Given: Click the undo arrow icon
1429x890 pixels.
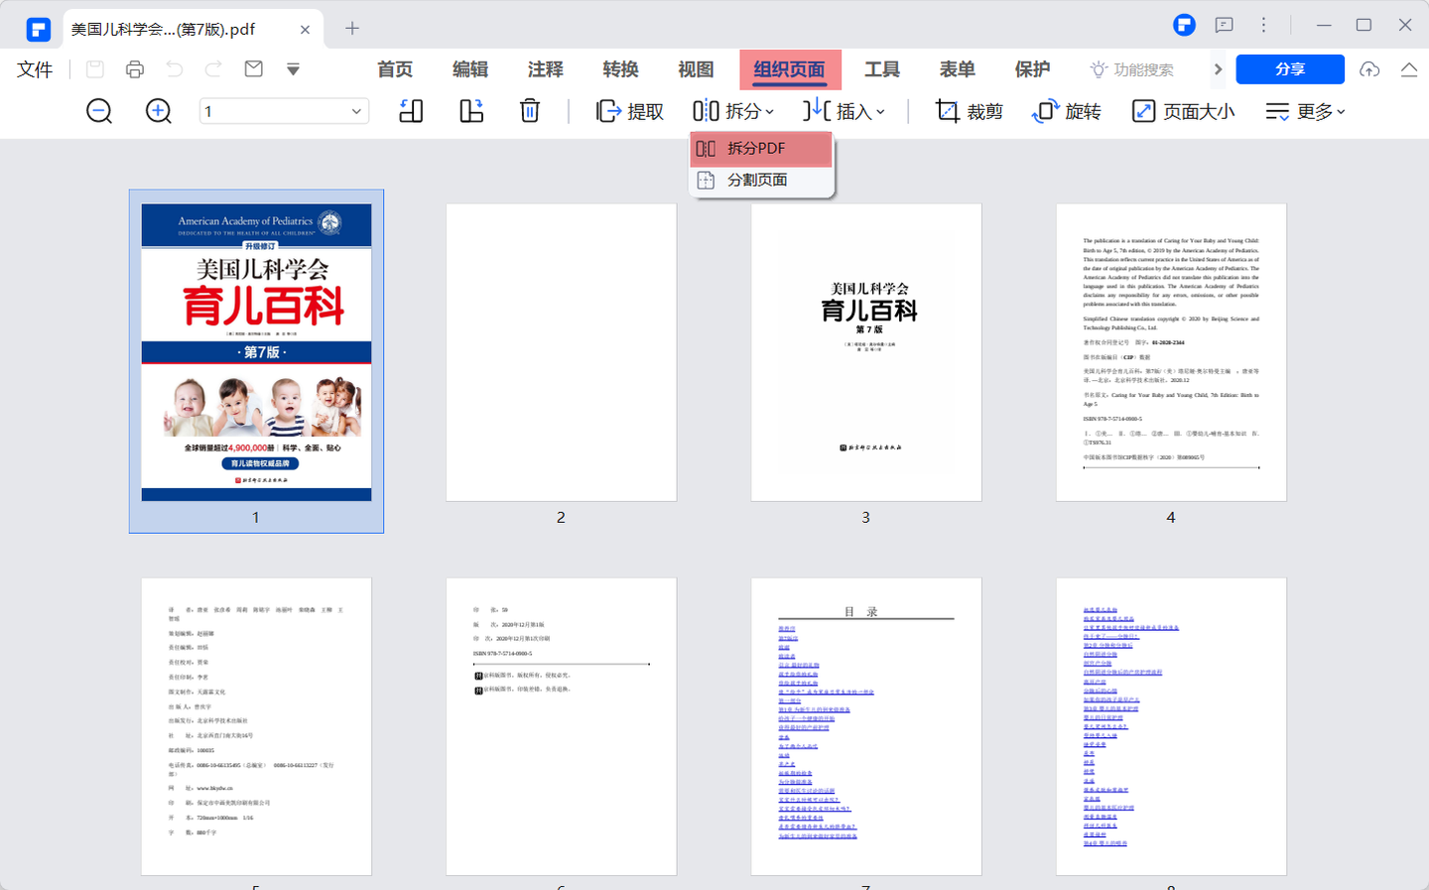Looking at the screenshot, I should pyautogui.click(x=175, y=69).
